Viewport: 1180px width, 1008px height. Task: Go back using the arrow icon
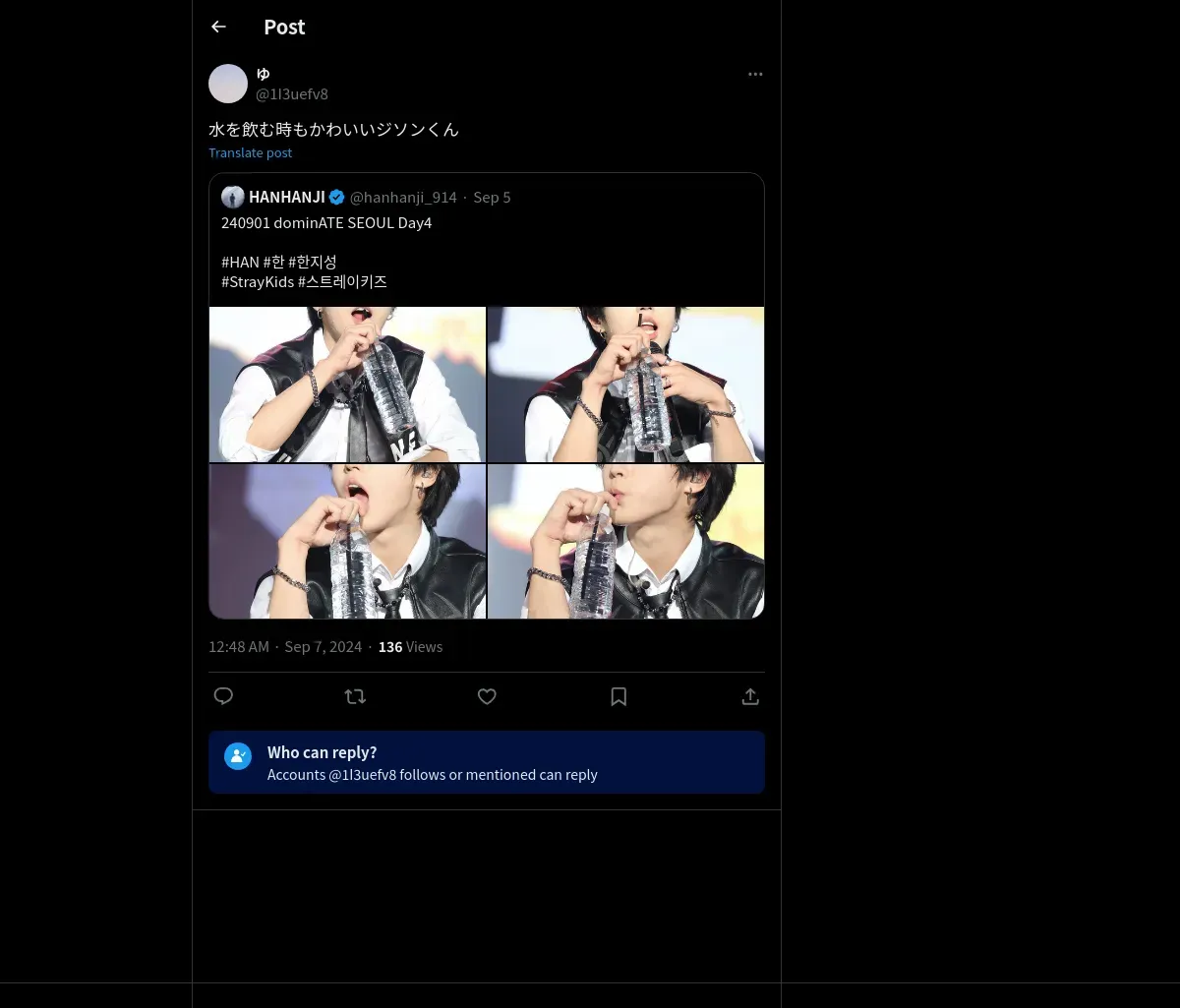coord(218,27)
